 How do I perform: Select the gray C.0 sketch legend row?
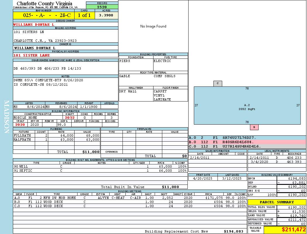247,146
